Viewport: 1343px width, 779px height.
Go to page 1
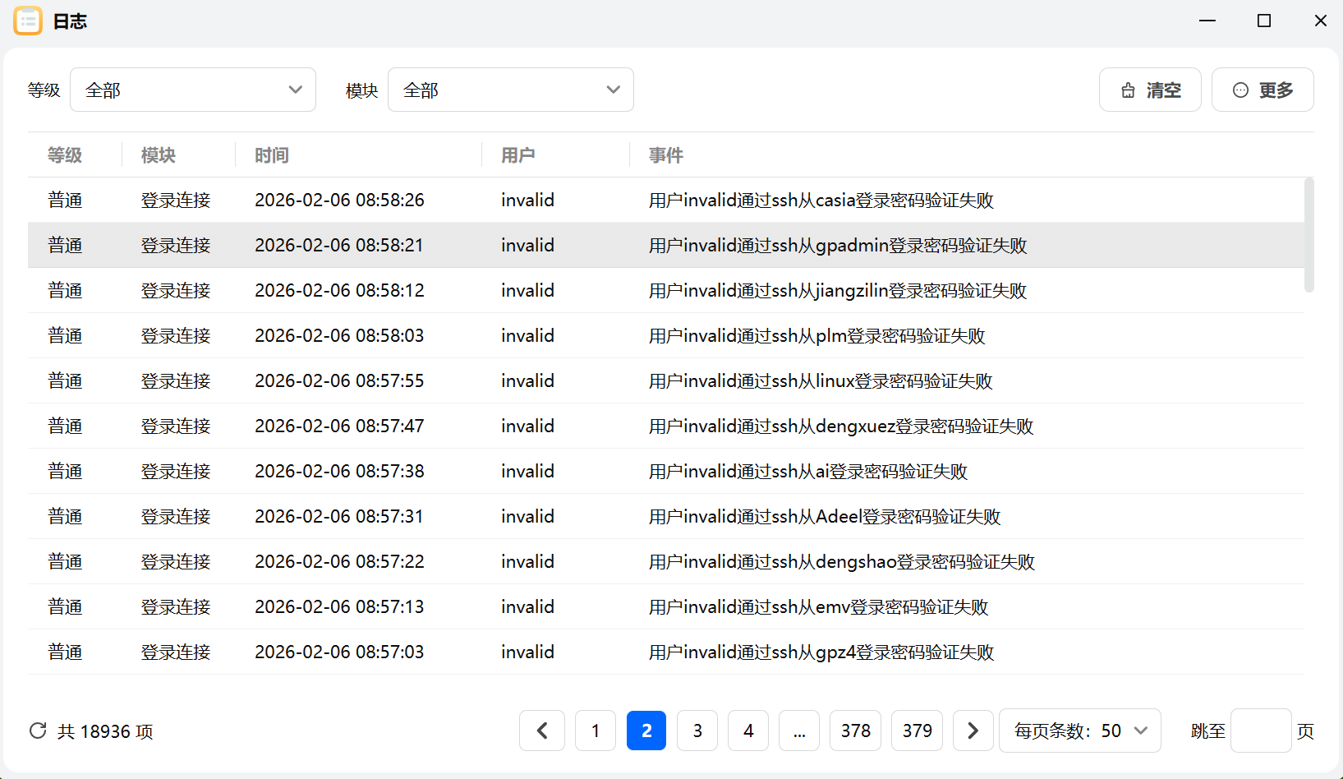[x=596, y=731]
